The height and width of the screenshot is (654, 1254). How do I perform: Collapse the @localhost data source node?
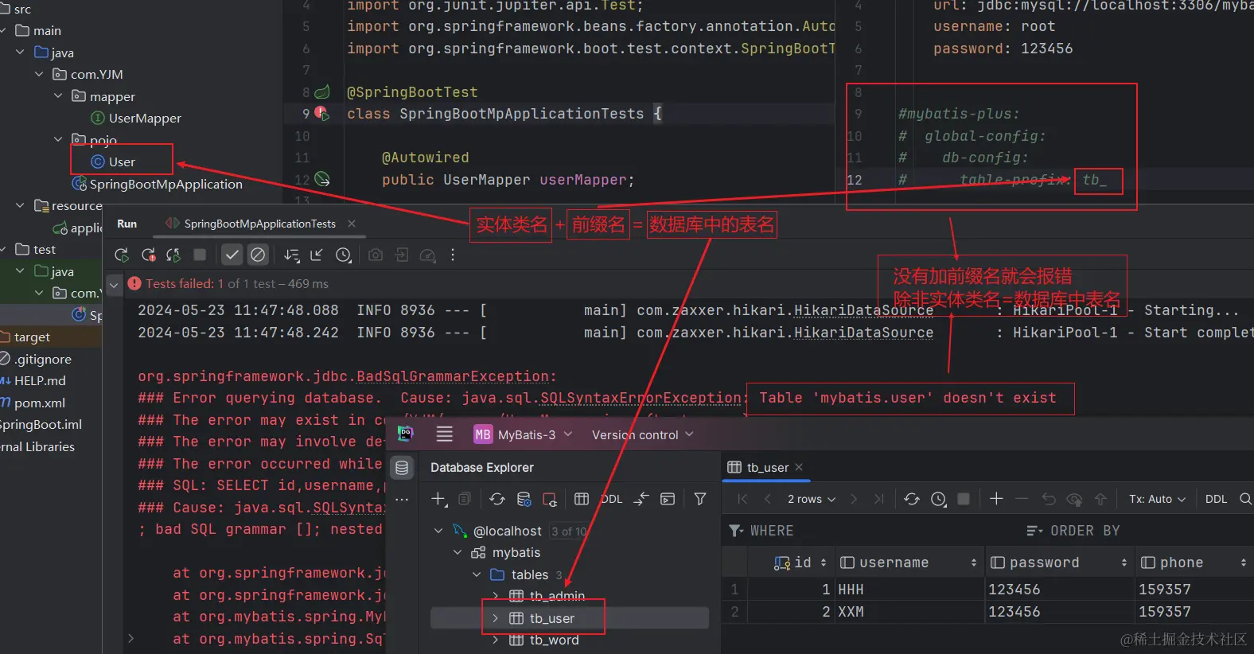[x=438, y=531]
